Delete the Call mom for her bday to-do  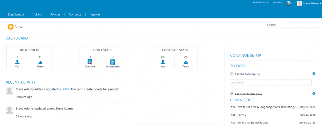point(314,94)
